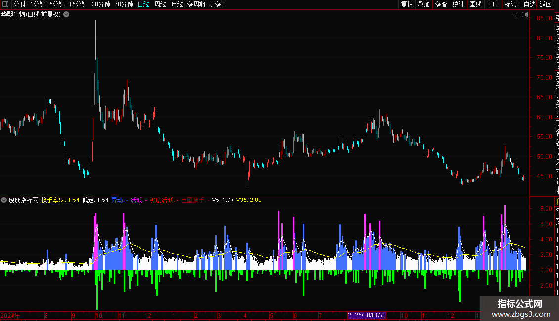Select the 日线 daily chart tab

click(x=143, y=4)
